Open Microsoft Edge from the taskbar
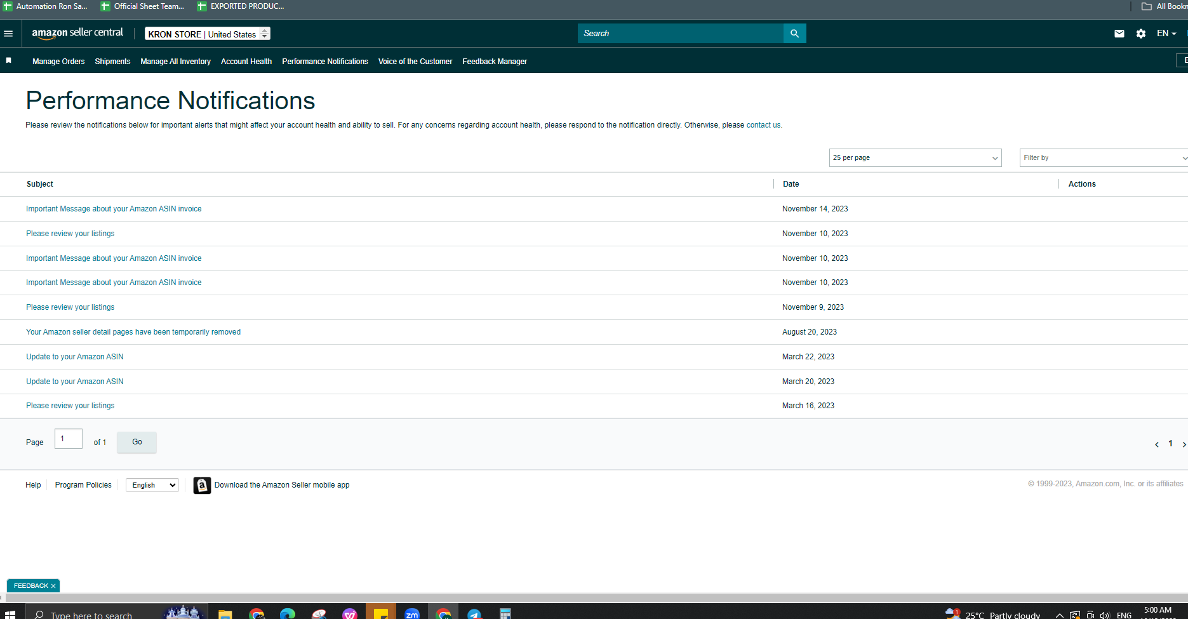The image size is (1188, 619). tap(288, 614)
